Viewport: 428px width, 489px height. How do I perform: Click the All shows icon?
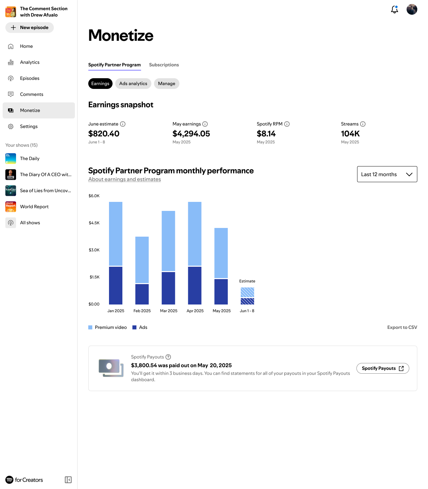pos(11,223)
